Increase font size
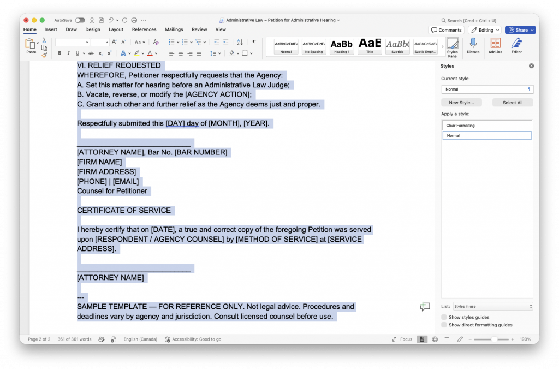 click(x=114, y=42)
